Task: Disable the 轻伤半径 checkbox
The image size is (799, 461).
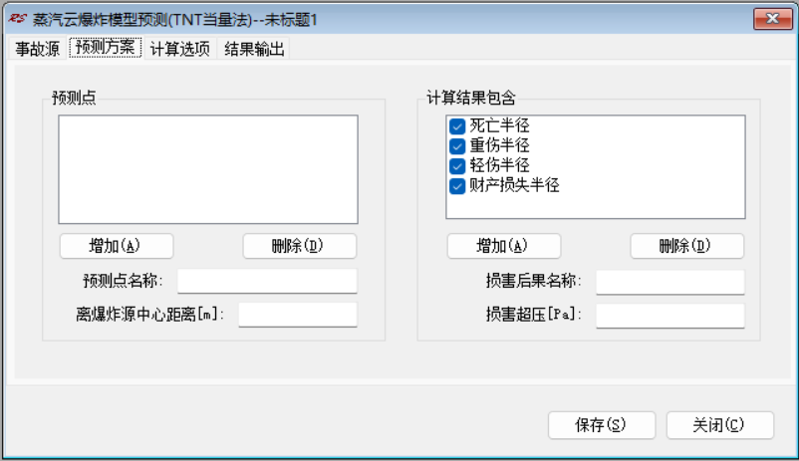Action: click(x=458, y=165)
